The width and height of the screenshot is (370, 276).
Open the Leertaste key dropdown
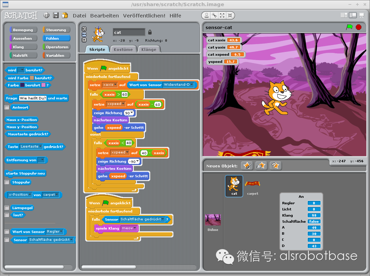coord(31,147)
